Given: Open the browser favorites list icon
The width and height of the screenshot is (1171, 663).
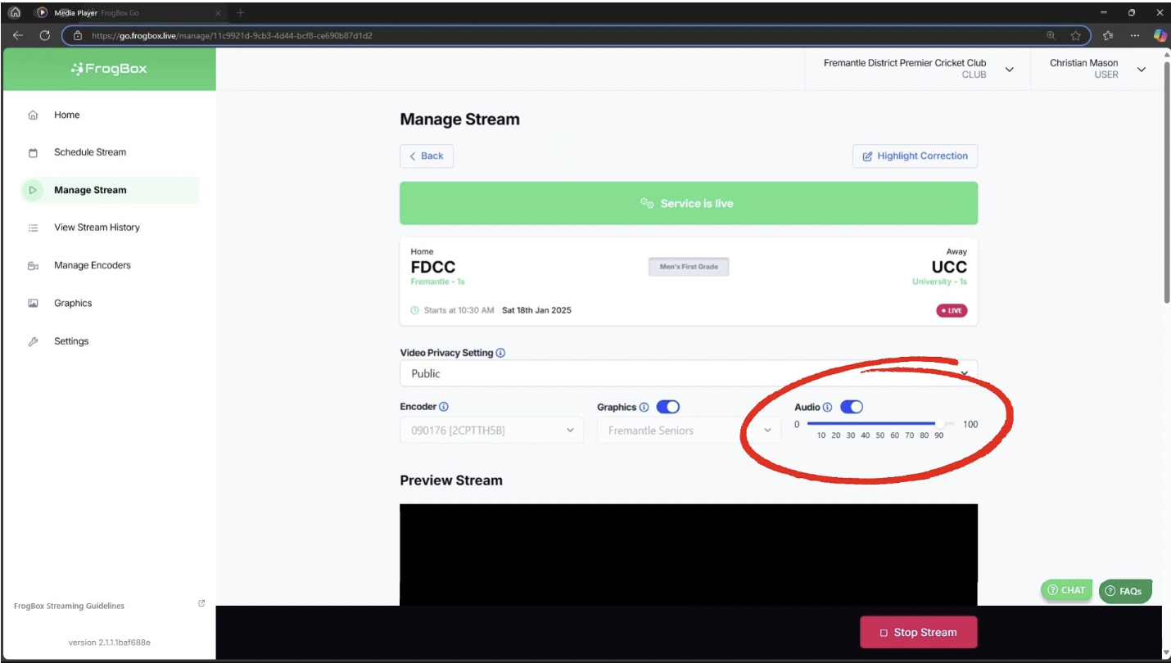Looking at the screenshot, I should pos(1108,35).
